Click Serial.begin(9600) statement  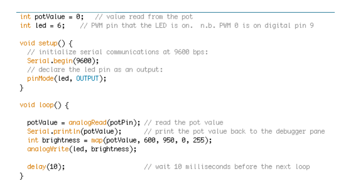[x=63, y=61]
